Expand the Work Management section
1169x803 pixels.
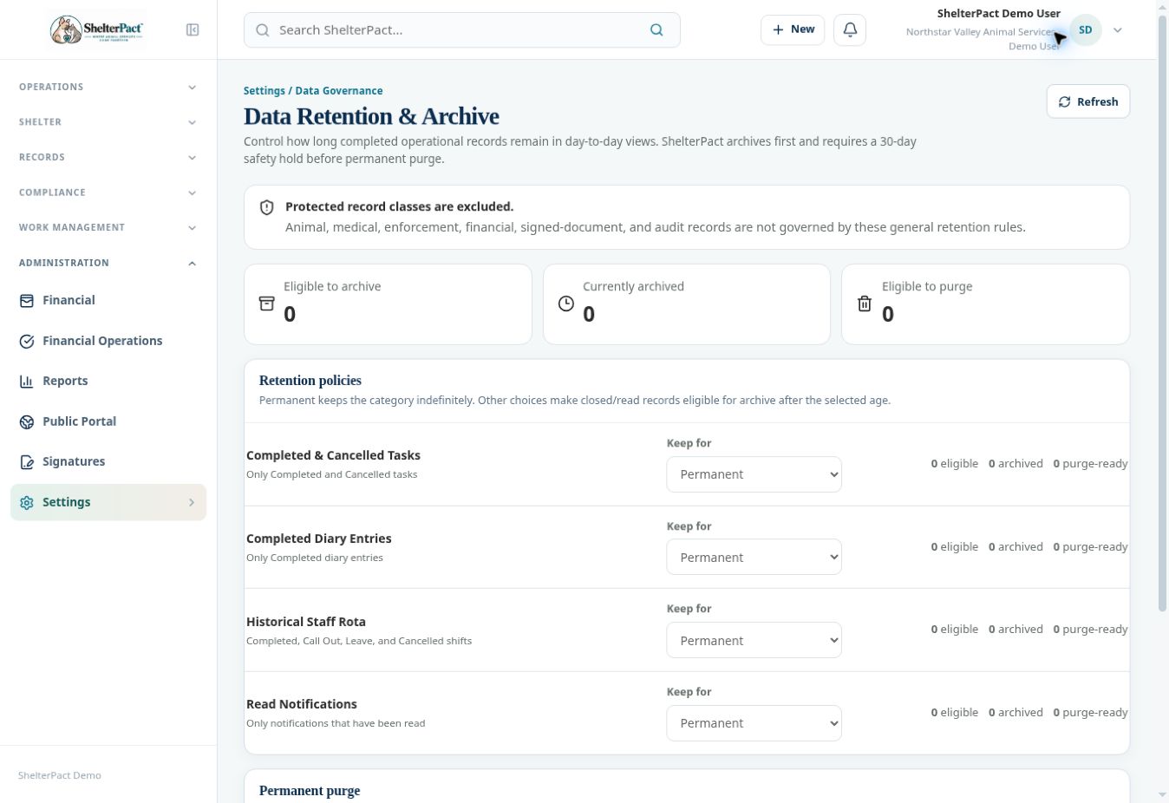(x=108, y=227)
